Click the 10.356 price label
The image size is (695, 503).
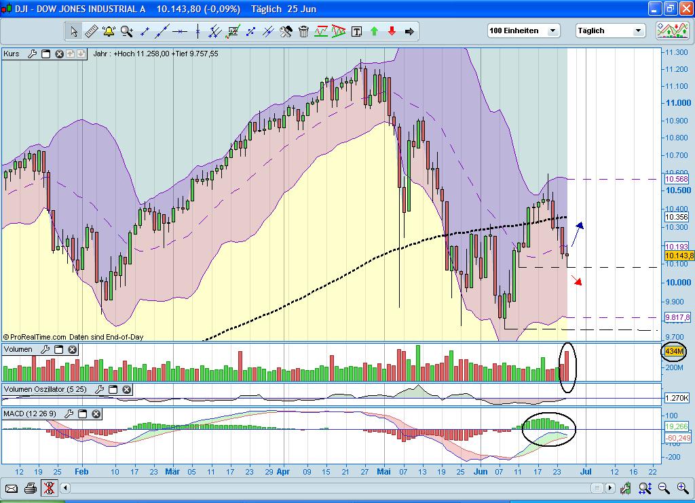coord(677,217)
